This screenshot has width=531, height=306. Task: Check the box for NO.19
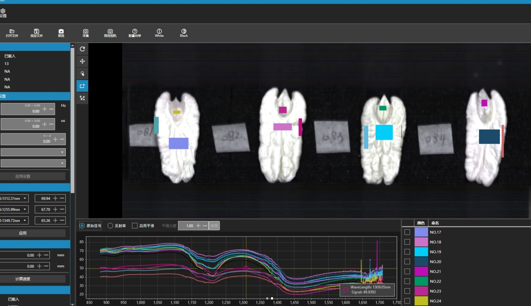point(407,252)
